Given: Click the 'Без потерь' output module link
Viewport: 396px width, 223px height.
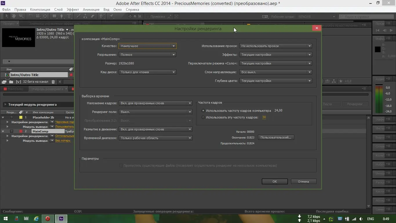Looking at the screenshot, I should [x=63, y=141].
